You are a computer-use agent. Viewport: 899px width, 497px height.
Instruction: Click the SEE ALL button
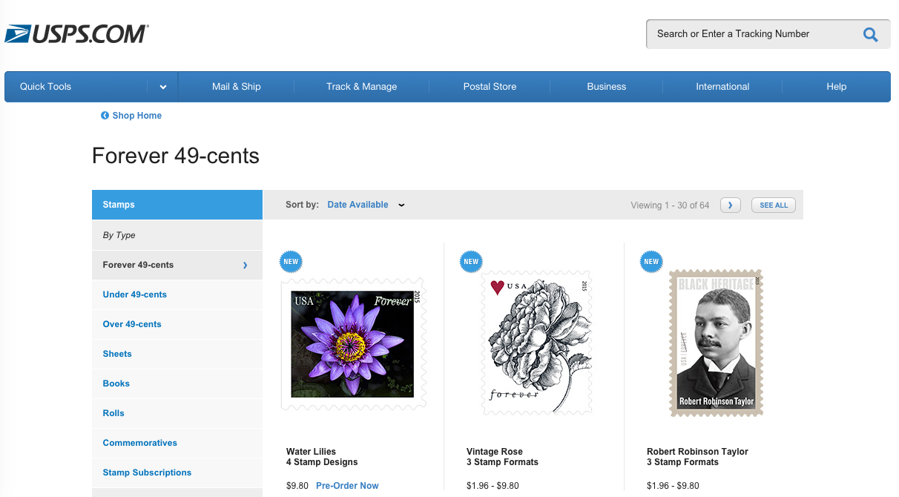pyautogui.click(x=774, y=205)
